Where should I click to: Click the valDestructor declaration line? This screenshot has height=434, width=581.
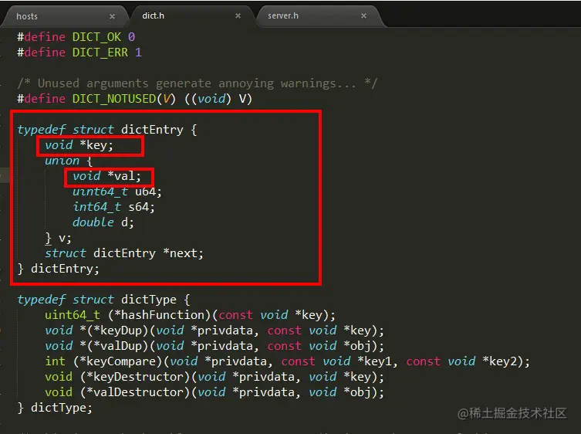[x=214, y=392]
